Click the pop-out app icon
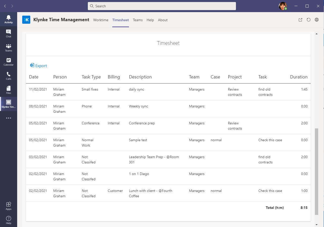Viewport: 324px width, 227px height. pyautogui.click(x=300, y=20)
